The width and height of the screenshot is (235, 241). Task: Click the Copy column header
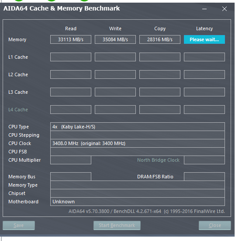pyautogui.click(x=160, y=29)
